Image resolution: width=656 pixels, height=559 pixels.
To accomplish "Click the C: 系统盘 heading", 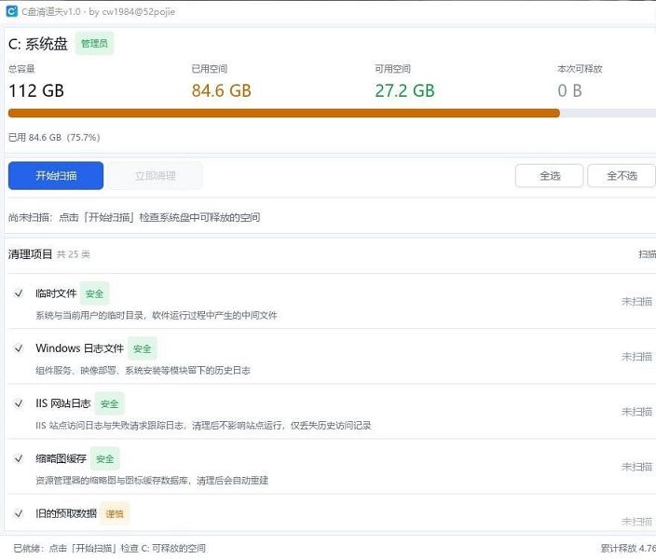I will tap(38, 44).
